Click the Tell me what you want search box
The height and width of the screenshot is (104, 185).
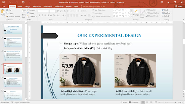pyautogui.click(x=93, y=6)
